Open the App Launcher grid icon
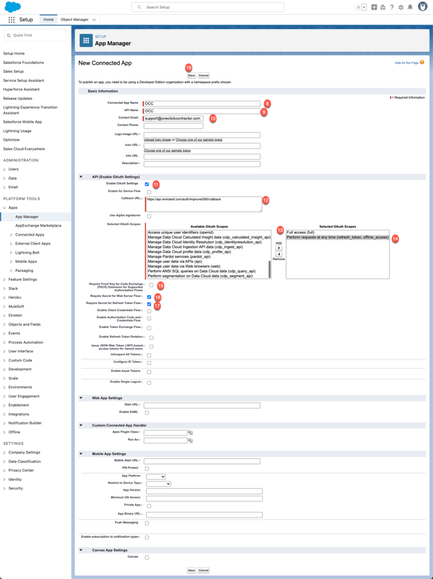The width and height of the screenshot is (433, 579). pyautogui.click(x=12, y=20)
